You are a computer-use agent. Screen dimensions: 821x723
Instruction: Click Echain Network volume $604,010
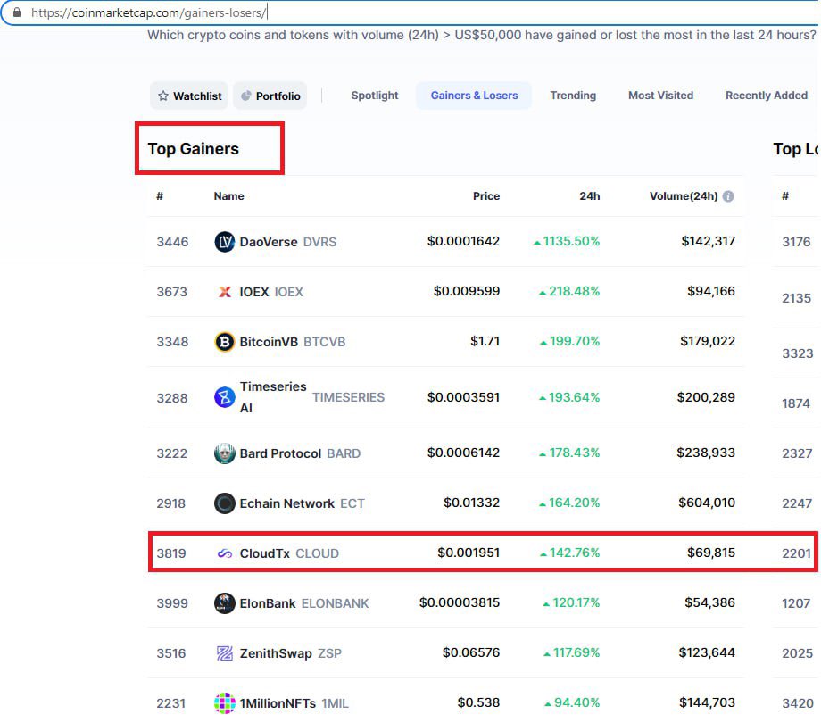707,503
